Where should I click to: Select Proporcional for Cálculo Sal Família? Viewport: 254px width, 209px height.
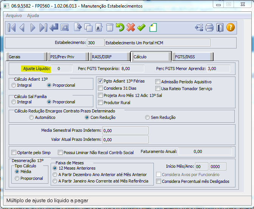49,102
